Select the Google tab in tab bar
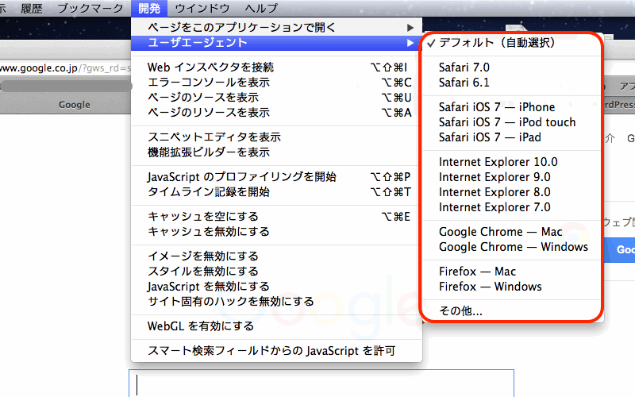This screenshot has width=635, height=397. click(x=75, y=104)
